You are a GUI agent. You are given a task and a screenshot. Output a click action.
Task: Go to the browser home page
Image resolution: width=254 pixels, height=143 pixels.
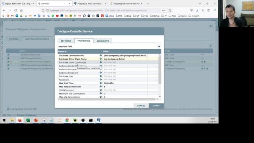pyautogui.click(x=21, y=10)
